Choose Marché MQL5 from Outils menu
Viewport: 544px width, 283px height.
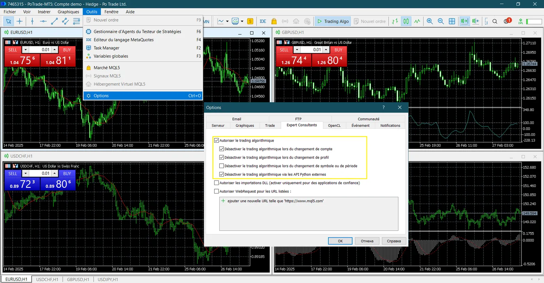[107, 68]
